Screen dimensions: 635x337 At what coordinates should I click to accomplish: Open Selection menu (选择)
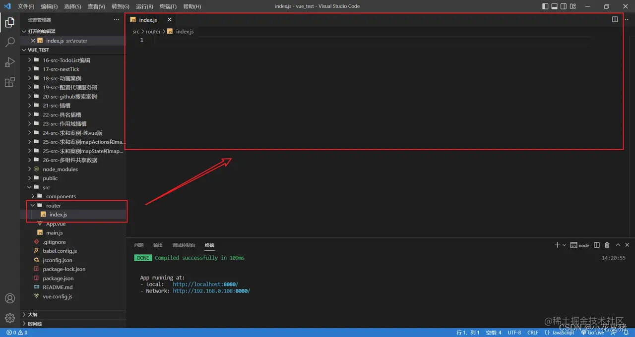[72, 6]
